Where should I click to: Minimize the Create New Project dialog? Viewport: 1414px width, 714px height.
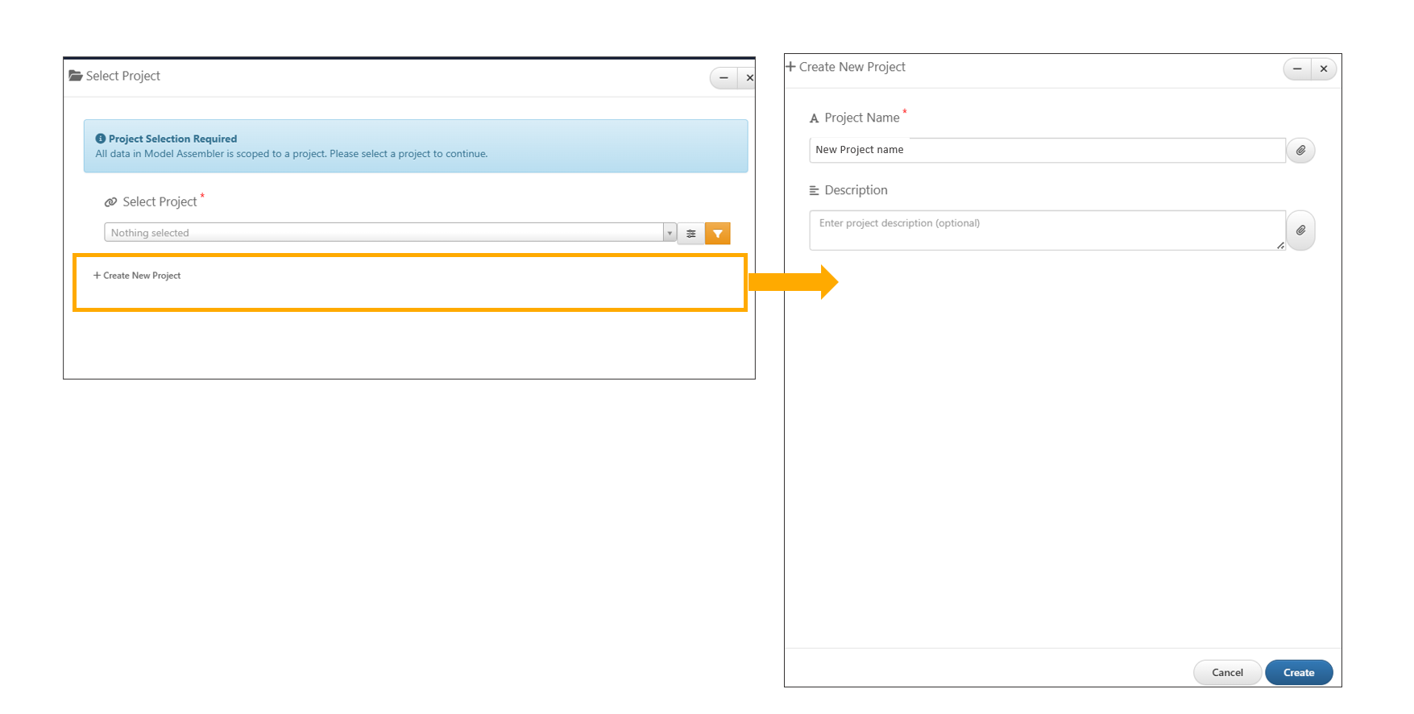[1297, 68]
